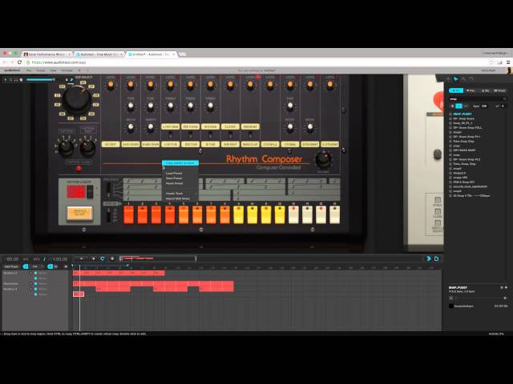Choose Import Midi Notes in the context menu
The image size is (513, 384).
coord(178,198)
